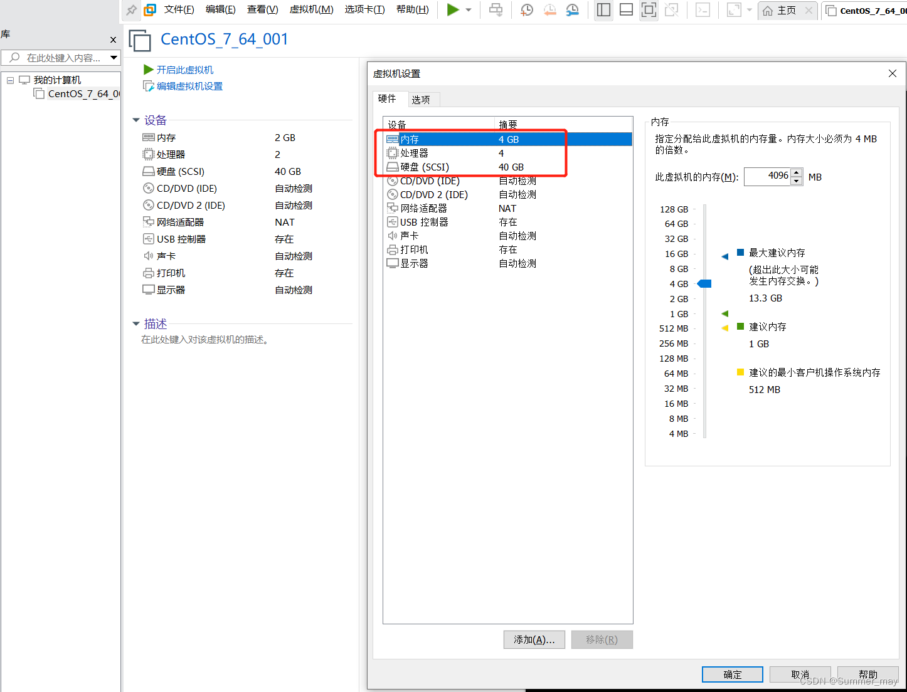Select the 内存 row in the hardware list
Viewport: 907px width, 692px height.
pyautogui.click(x=508, y=139)
